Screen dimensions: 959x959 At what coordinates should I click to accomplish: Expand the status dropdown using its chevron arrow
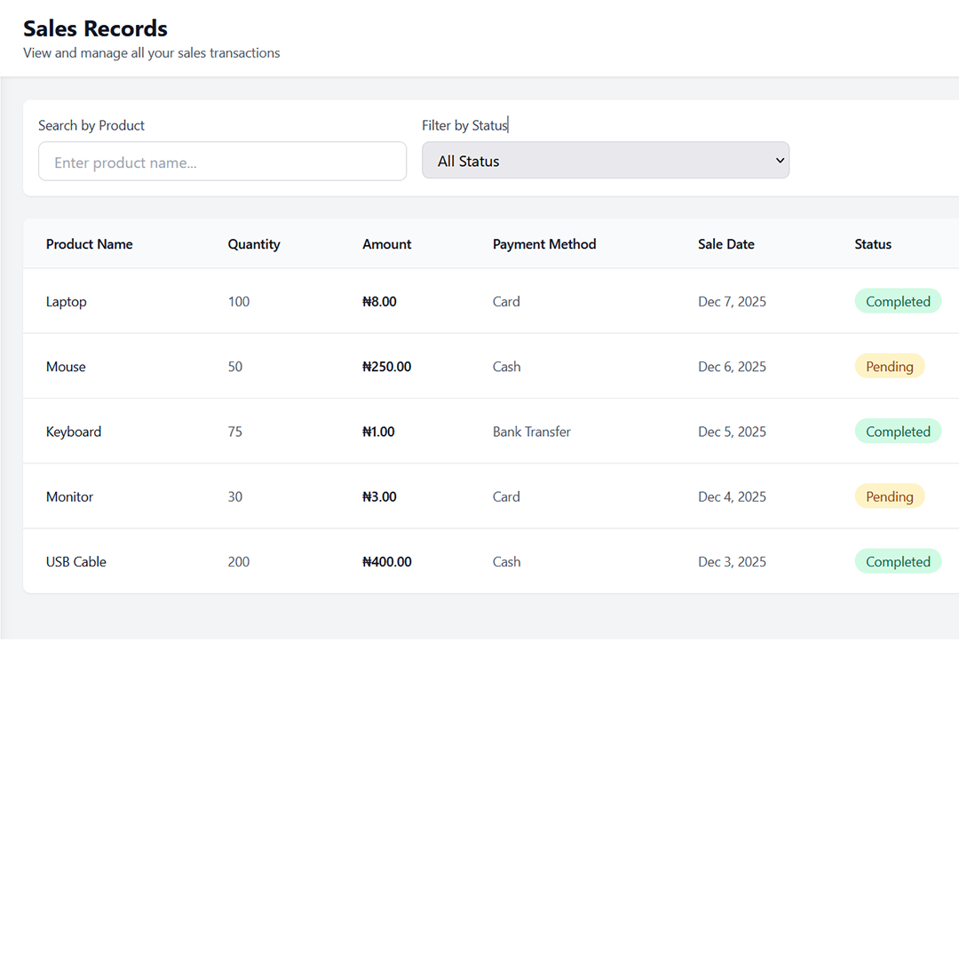780,160
